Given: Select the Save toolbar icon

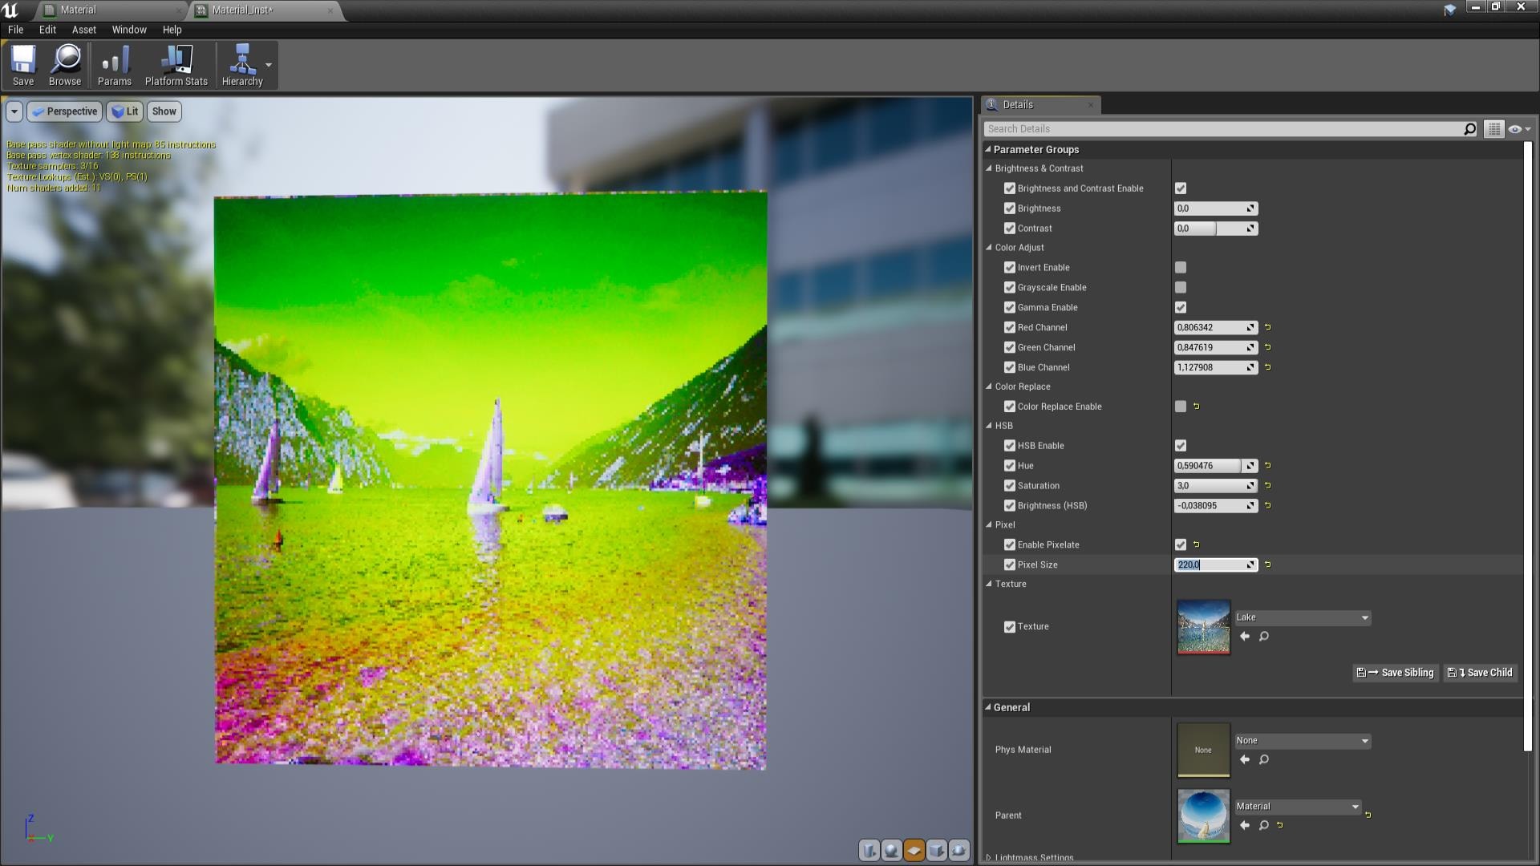Looking at the screenshot, I should click(23, 64).
